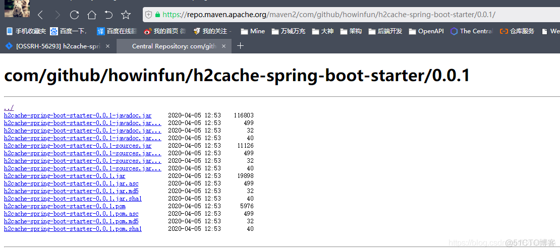This screenshot has height=252, width=560.
Task: Open truncated sources.jar... link sized 40
Action: pyautogui.click(x=83, y=168)
